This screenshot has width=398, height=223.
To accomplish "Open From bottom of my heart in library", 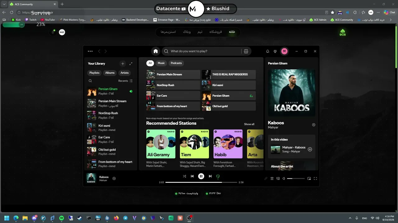I will point(111,164).
